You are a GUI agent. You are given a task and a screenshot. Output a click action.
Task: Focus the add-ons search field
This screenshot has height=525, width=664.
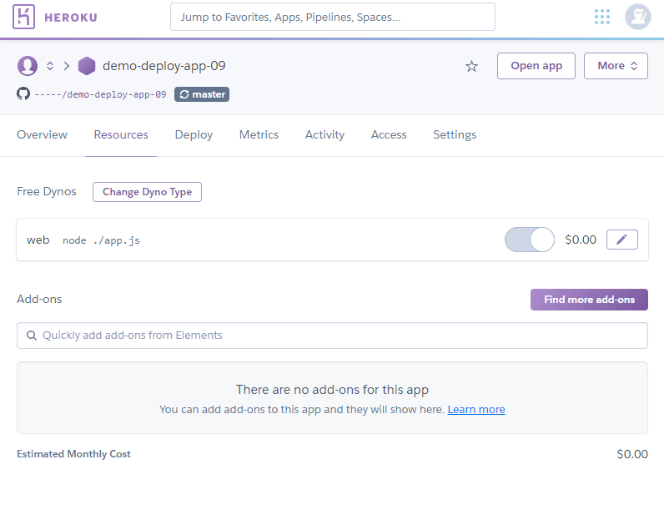[x=333, y=336]
